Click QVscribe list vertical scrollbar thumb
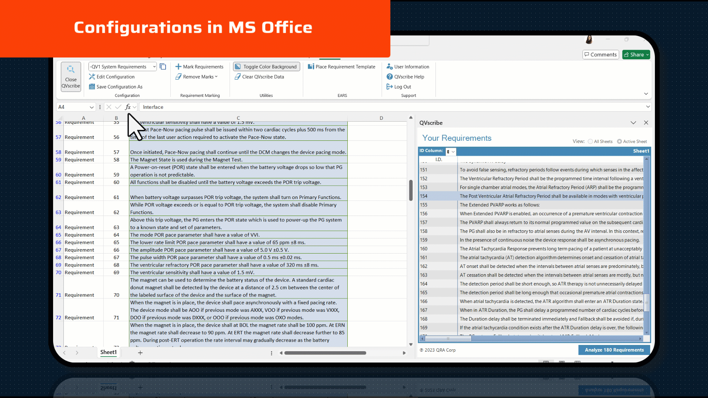The image size is (708, 398). (646, 302)
